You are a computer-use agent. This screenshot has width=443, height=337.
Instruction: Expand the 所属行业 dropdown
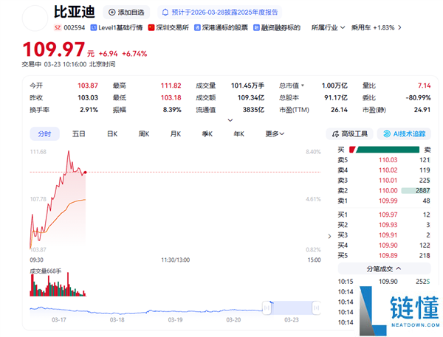tap(328, 28)
